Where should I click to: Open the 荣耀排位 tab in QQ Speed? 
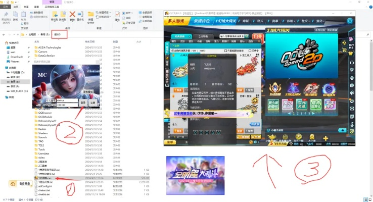coord(202,21)
